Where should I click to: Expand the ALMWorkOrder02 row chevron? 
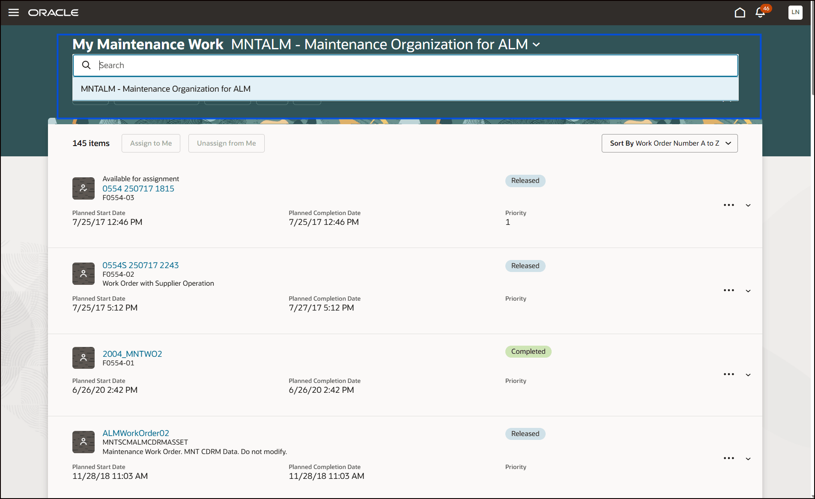748,458
